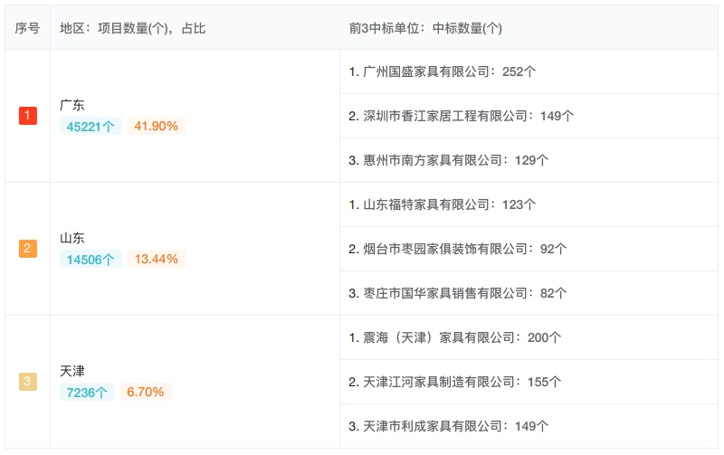Click the 序号 column header

click(27, 28)
